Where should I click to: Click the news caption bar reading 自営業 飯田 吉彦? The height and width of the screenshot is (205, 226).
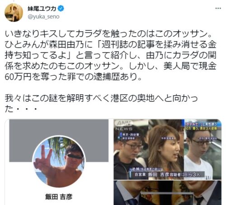pyautogui.click(x=167, y=175)
